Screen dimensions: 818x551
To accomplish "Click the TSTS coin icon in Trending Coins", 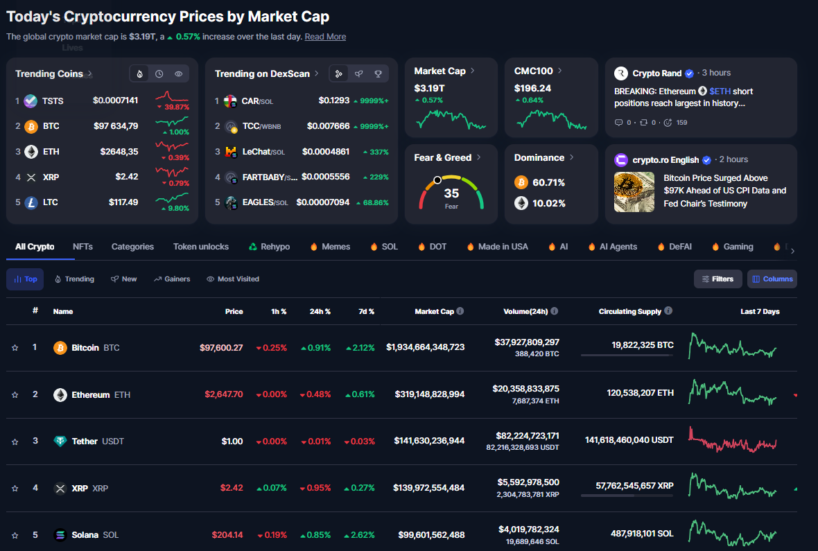I will point(31,100).
